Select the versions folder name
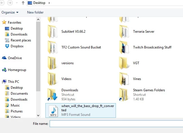Screen dimensions: 183x133 pos(68,63)
